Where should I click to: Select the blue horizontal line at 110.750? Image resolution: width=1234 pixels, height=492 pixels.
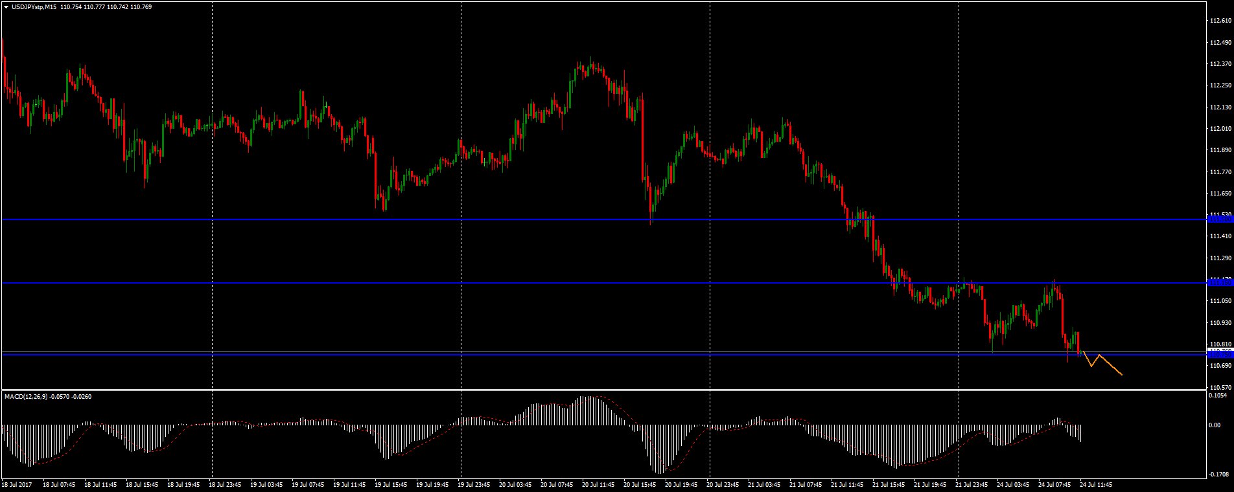tap(603, 355)
